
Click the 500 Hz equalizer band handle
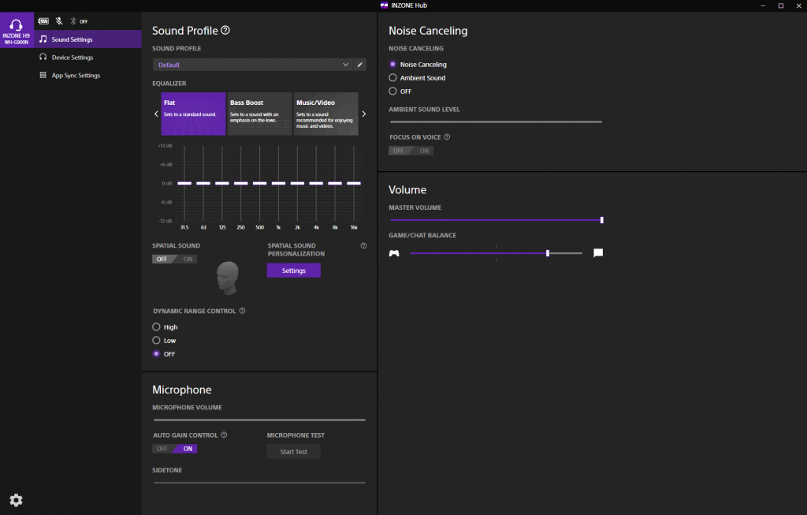[x=260, y=183]
